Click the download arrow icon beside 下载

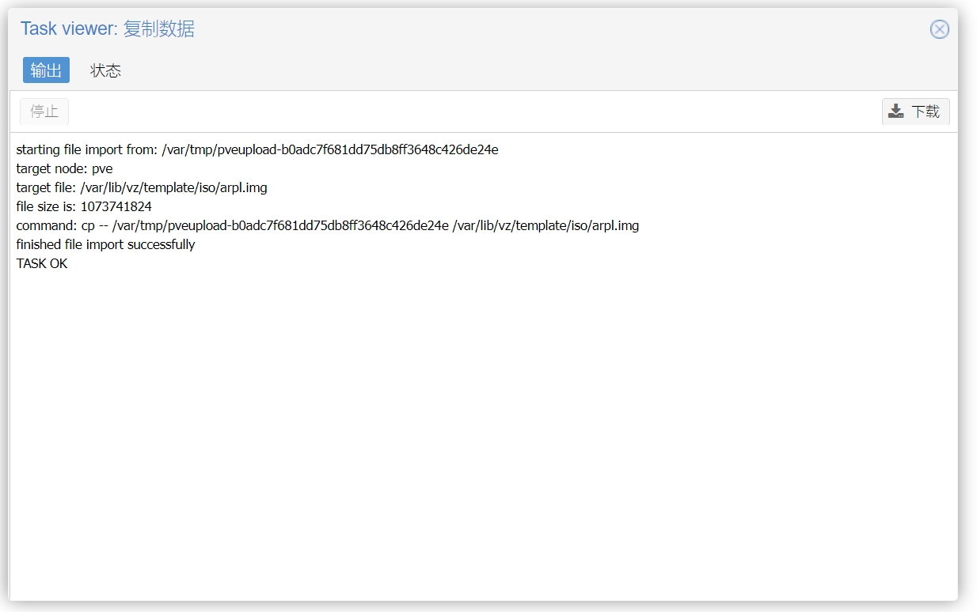tap(895, 111)
